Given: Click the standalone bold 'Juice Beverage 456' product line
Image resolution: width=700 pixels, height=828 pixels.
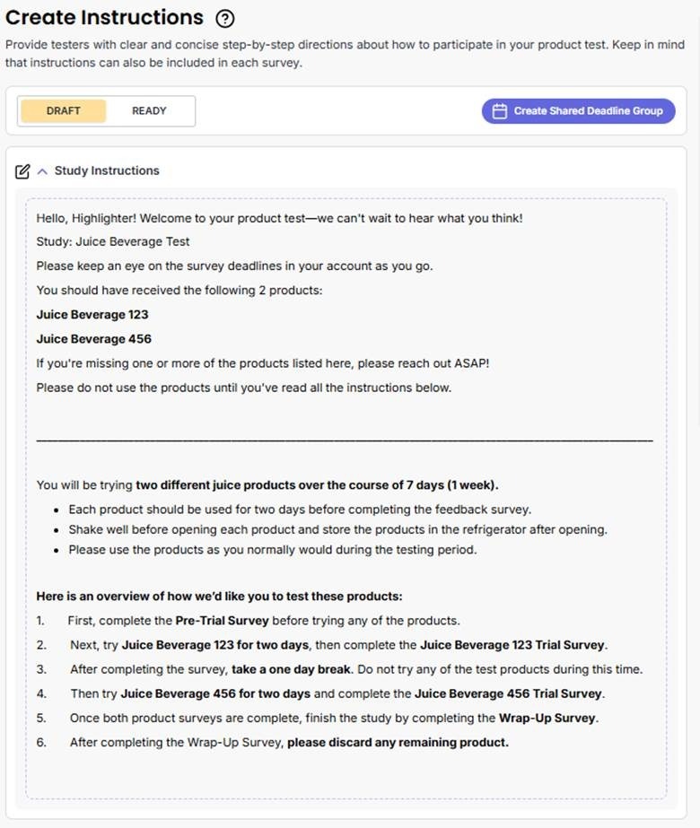Looking at the screenshot, I should pyautogui.click(x=93, y=339).
